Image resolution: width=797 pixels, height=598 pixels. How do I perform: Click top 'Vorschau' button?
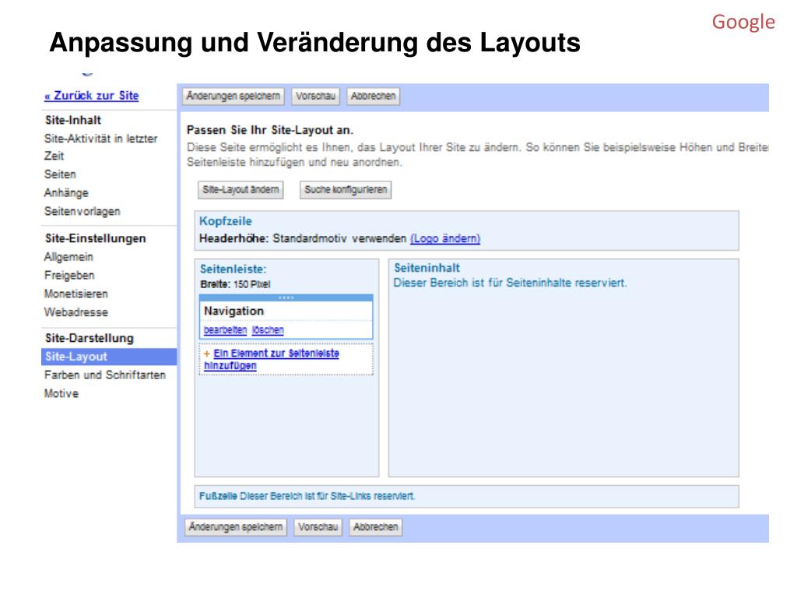(x=316, y=96)
